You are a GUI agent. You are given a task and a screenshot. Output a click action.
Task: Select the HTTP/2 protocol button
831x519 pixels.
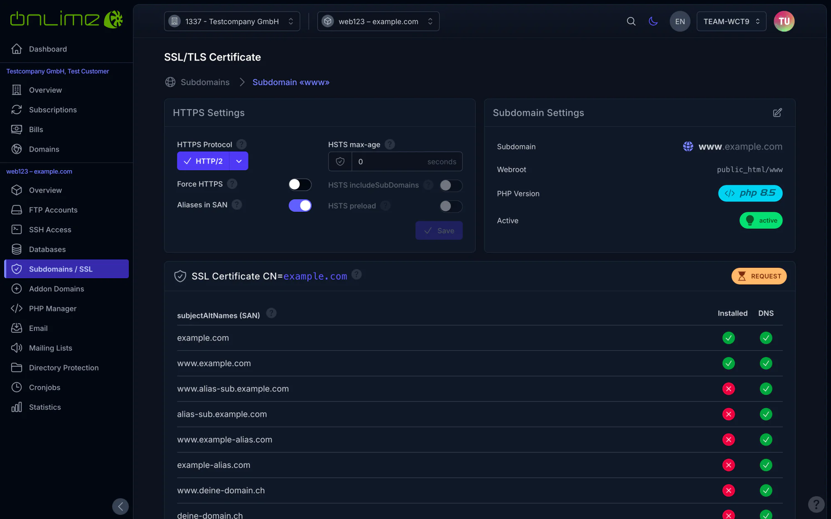coord(203,161)
